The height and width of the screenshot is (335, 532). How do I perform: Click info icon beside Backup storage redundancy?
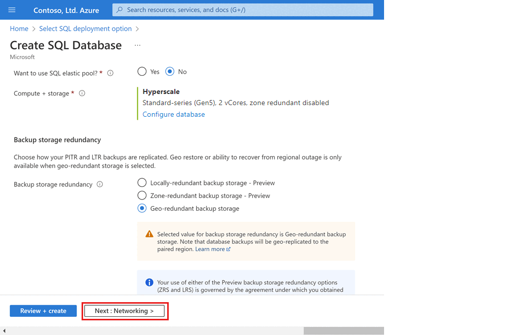[x=100, y=184]
